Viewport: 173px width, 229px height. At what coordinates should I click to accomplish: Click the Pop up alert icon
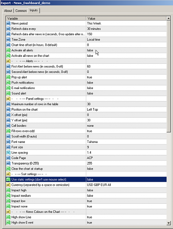(x=8, y=77)
